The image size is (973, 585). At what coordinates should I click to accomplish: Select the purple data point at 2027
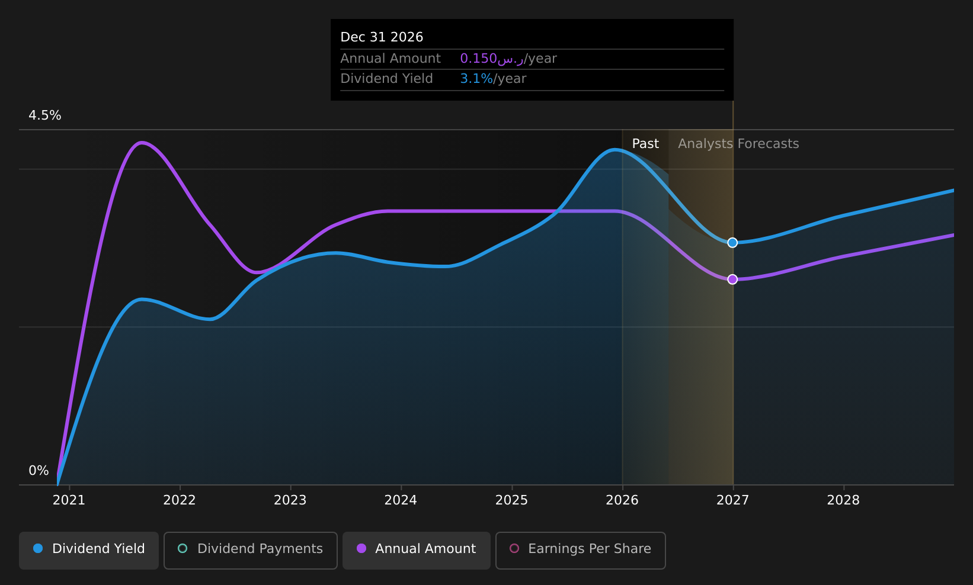(732, 279)
